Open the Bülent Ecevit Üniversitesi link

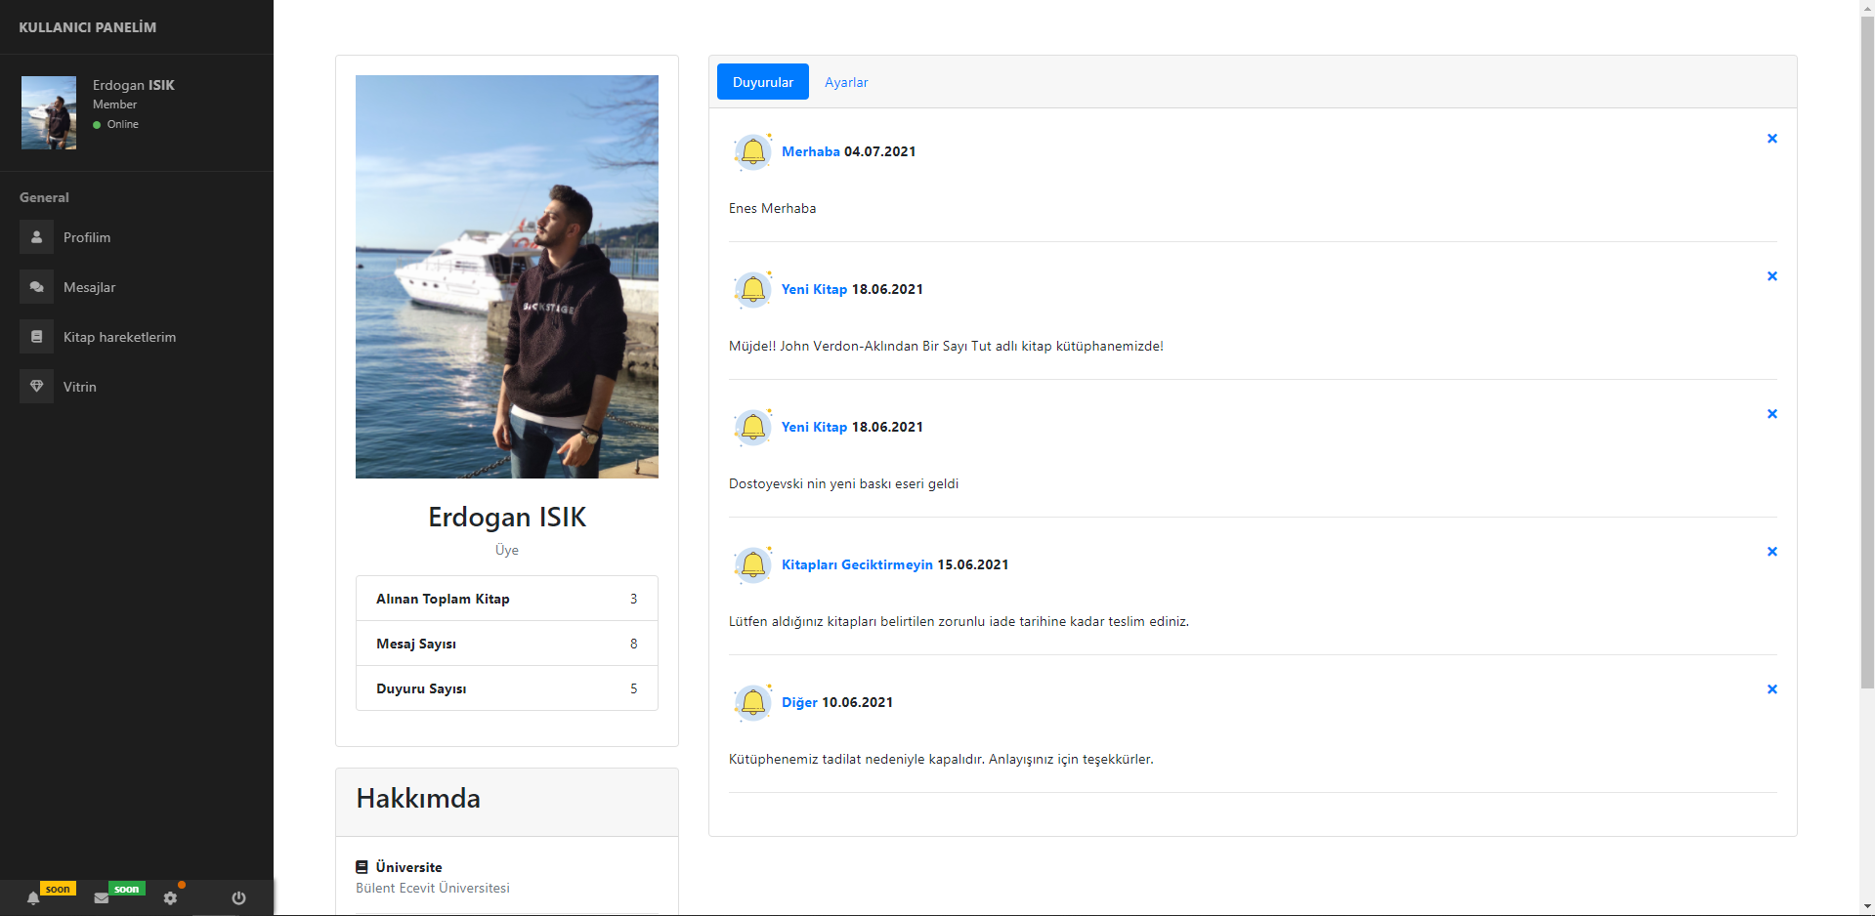(433, 888)
